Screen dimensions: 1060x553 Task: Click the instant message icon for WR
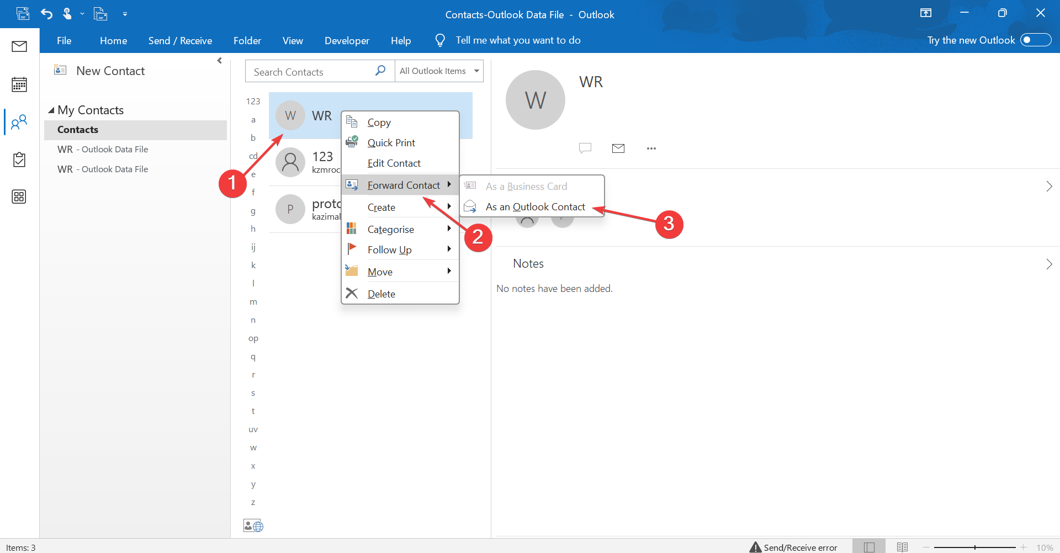point(585,148)
